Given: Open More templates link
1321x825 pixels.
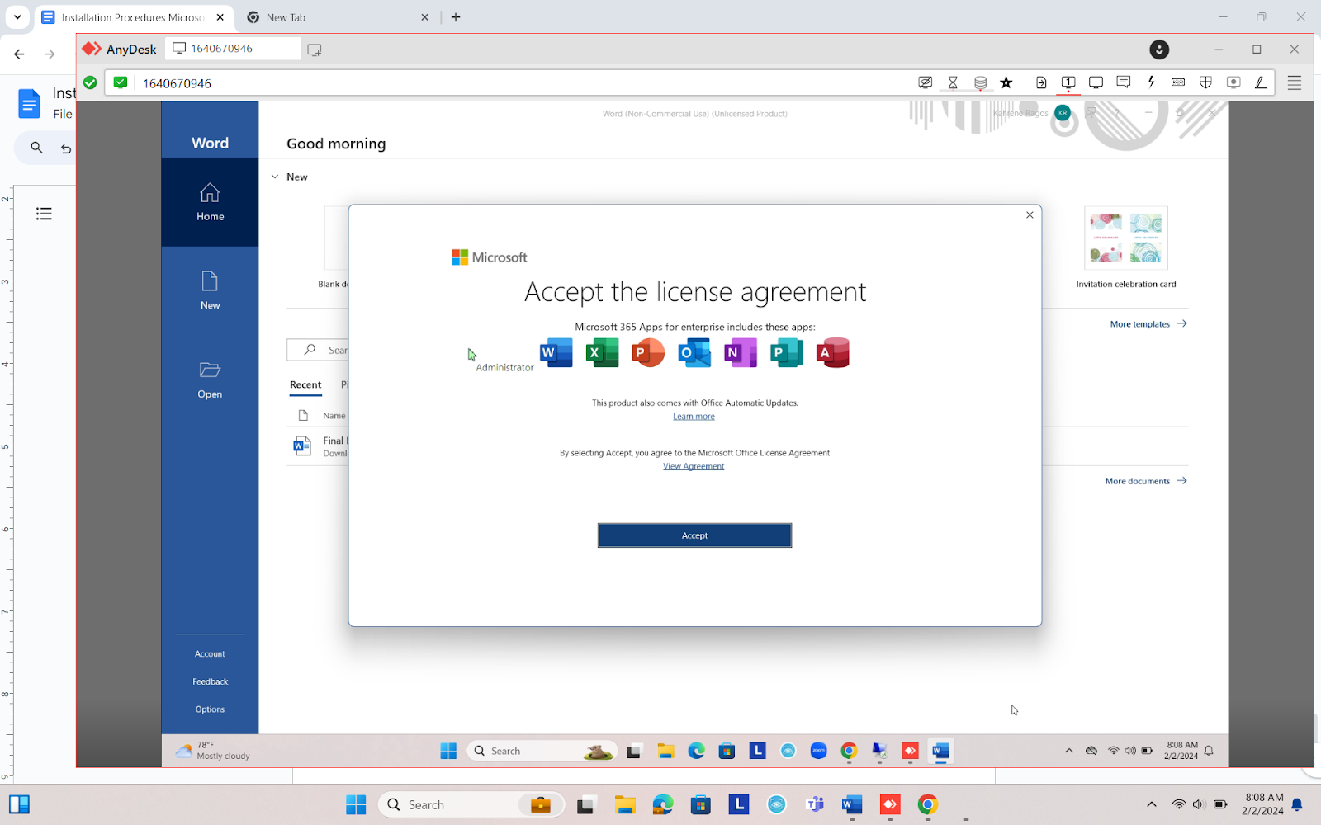Looking at the screenshot, I should point(1148,324).
